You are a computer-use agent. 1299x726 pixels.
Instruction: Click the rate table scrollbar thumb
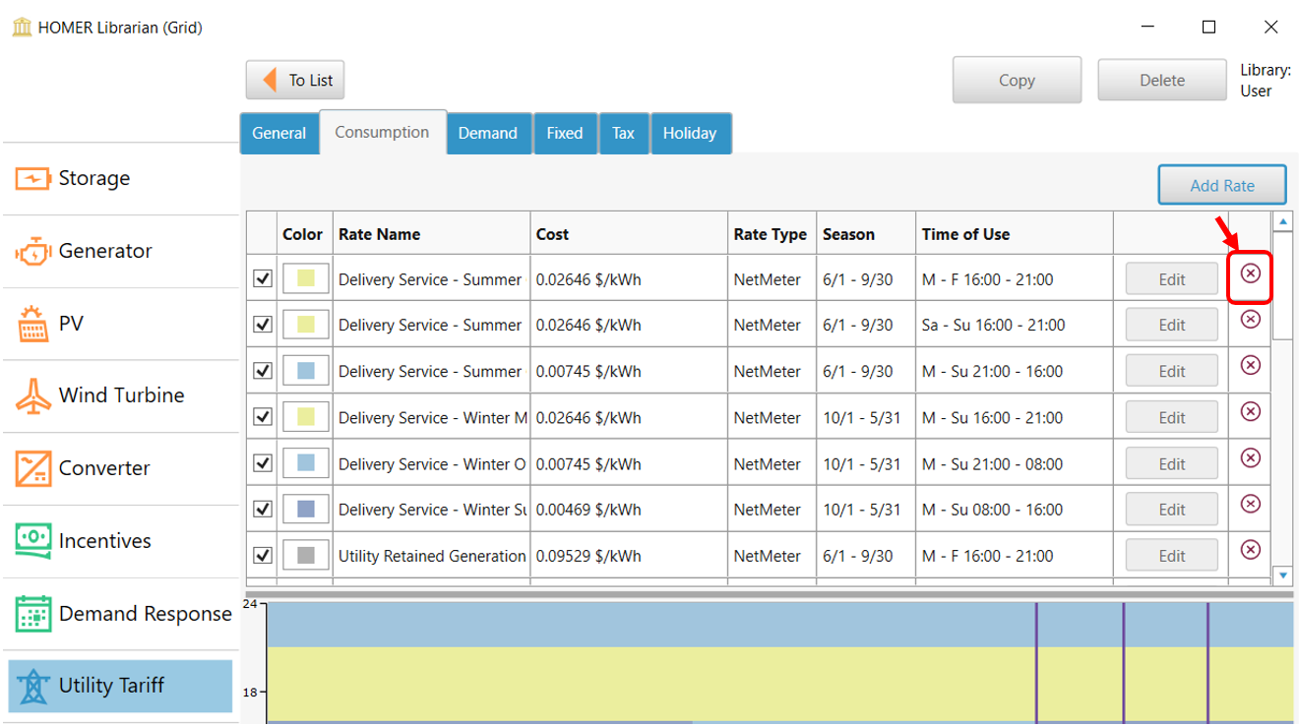1282,286
